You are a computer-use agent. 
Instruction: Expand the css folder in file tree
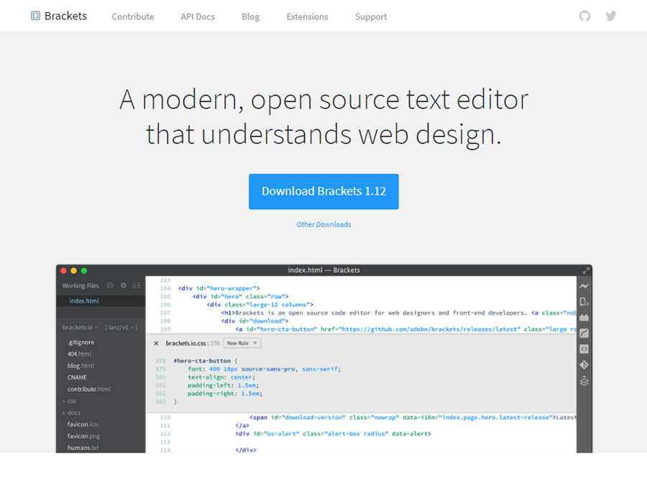point(72,401)
